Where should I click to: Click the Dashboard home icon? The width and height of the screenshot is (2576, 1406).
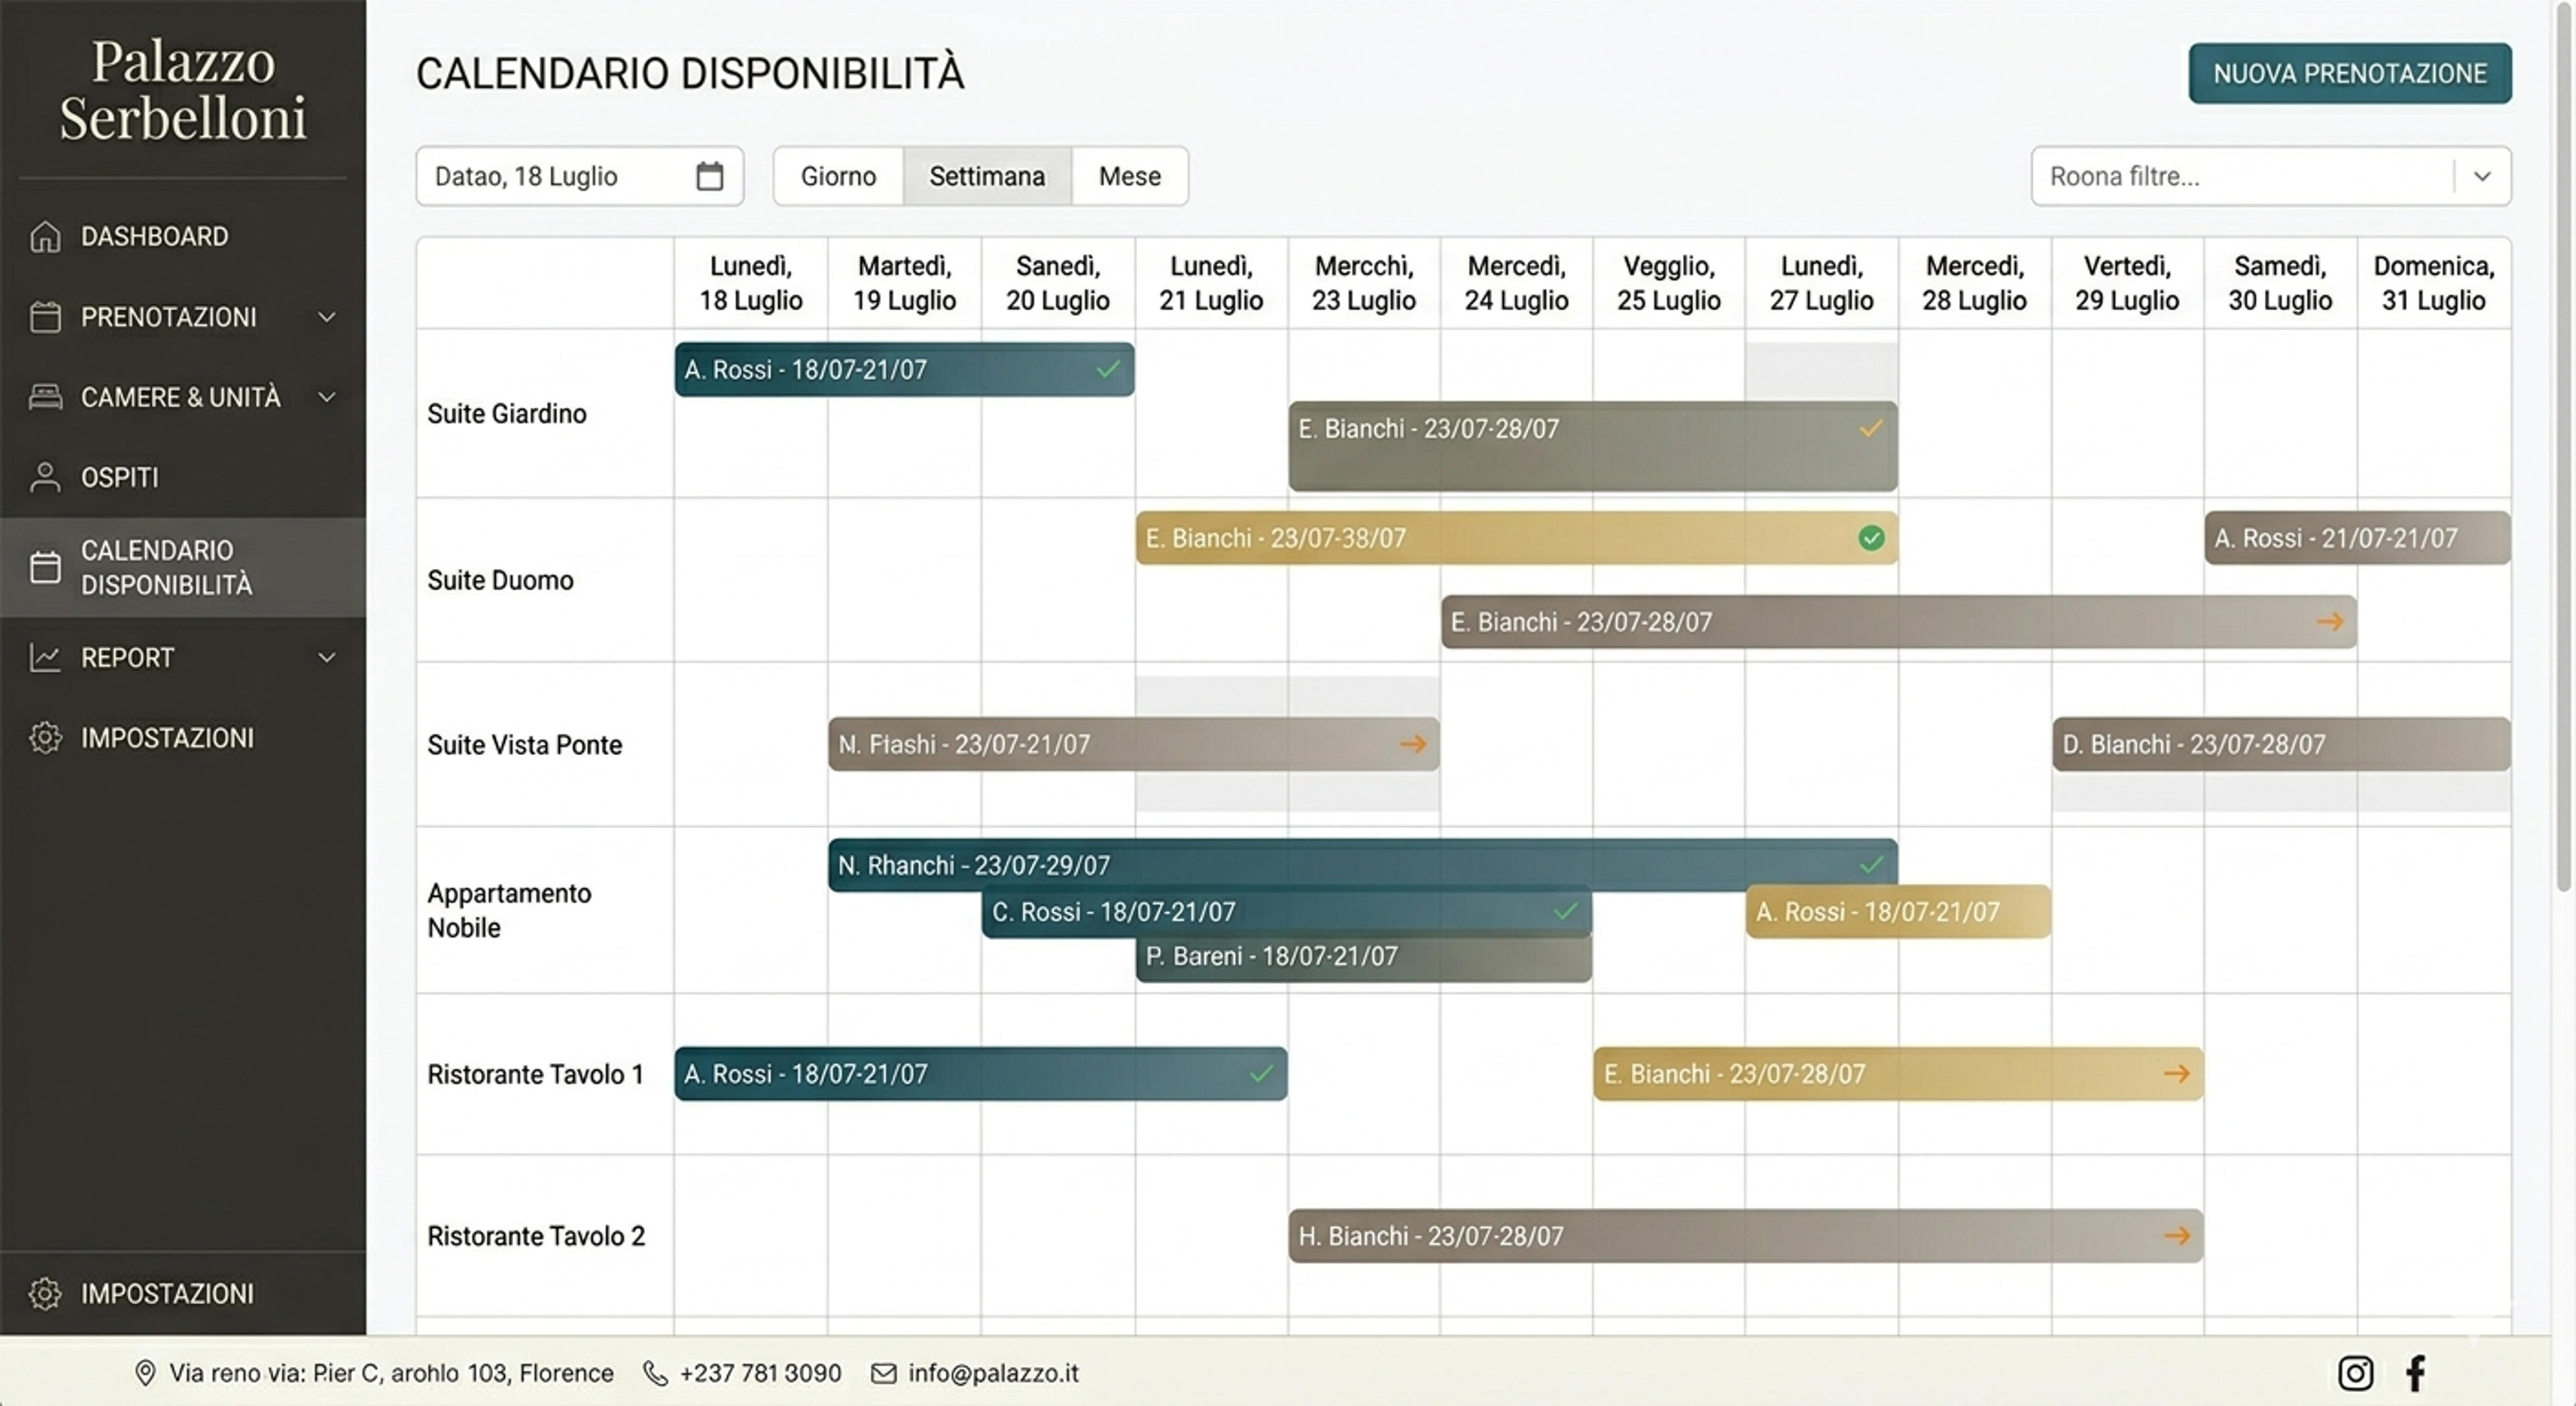45,236
